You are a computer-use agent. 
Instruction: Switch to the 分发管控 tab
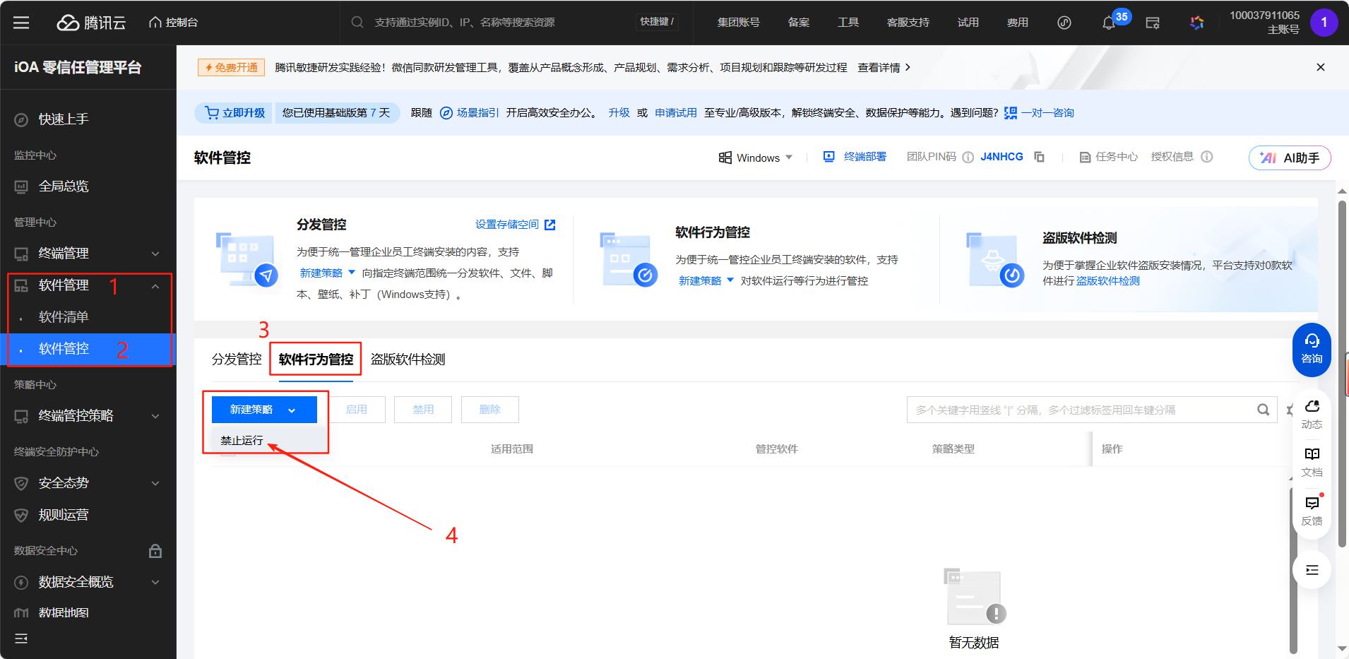236,359
